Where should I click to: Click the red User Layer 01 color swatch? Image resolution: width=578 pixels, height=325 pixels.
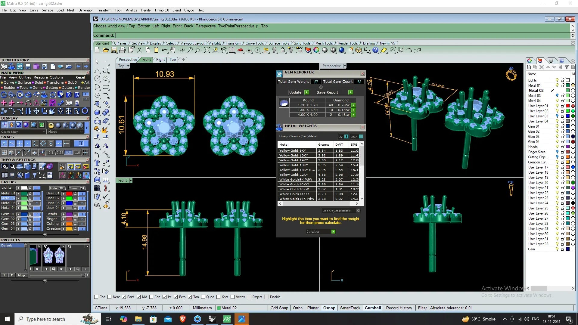click(567, 106)
